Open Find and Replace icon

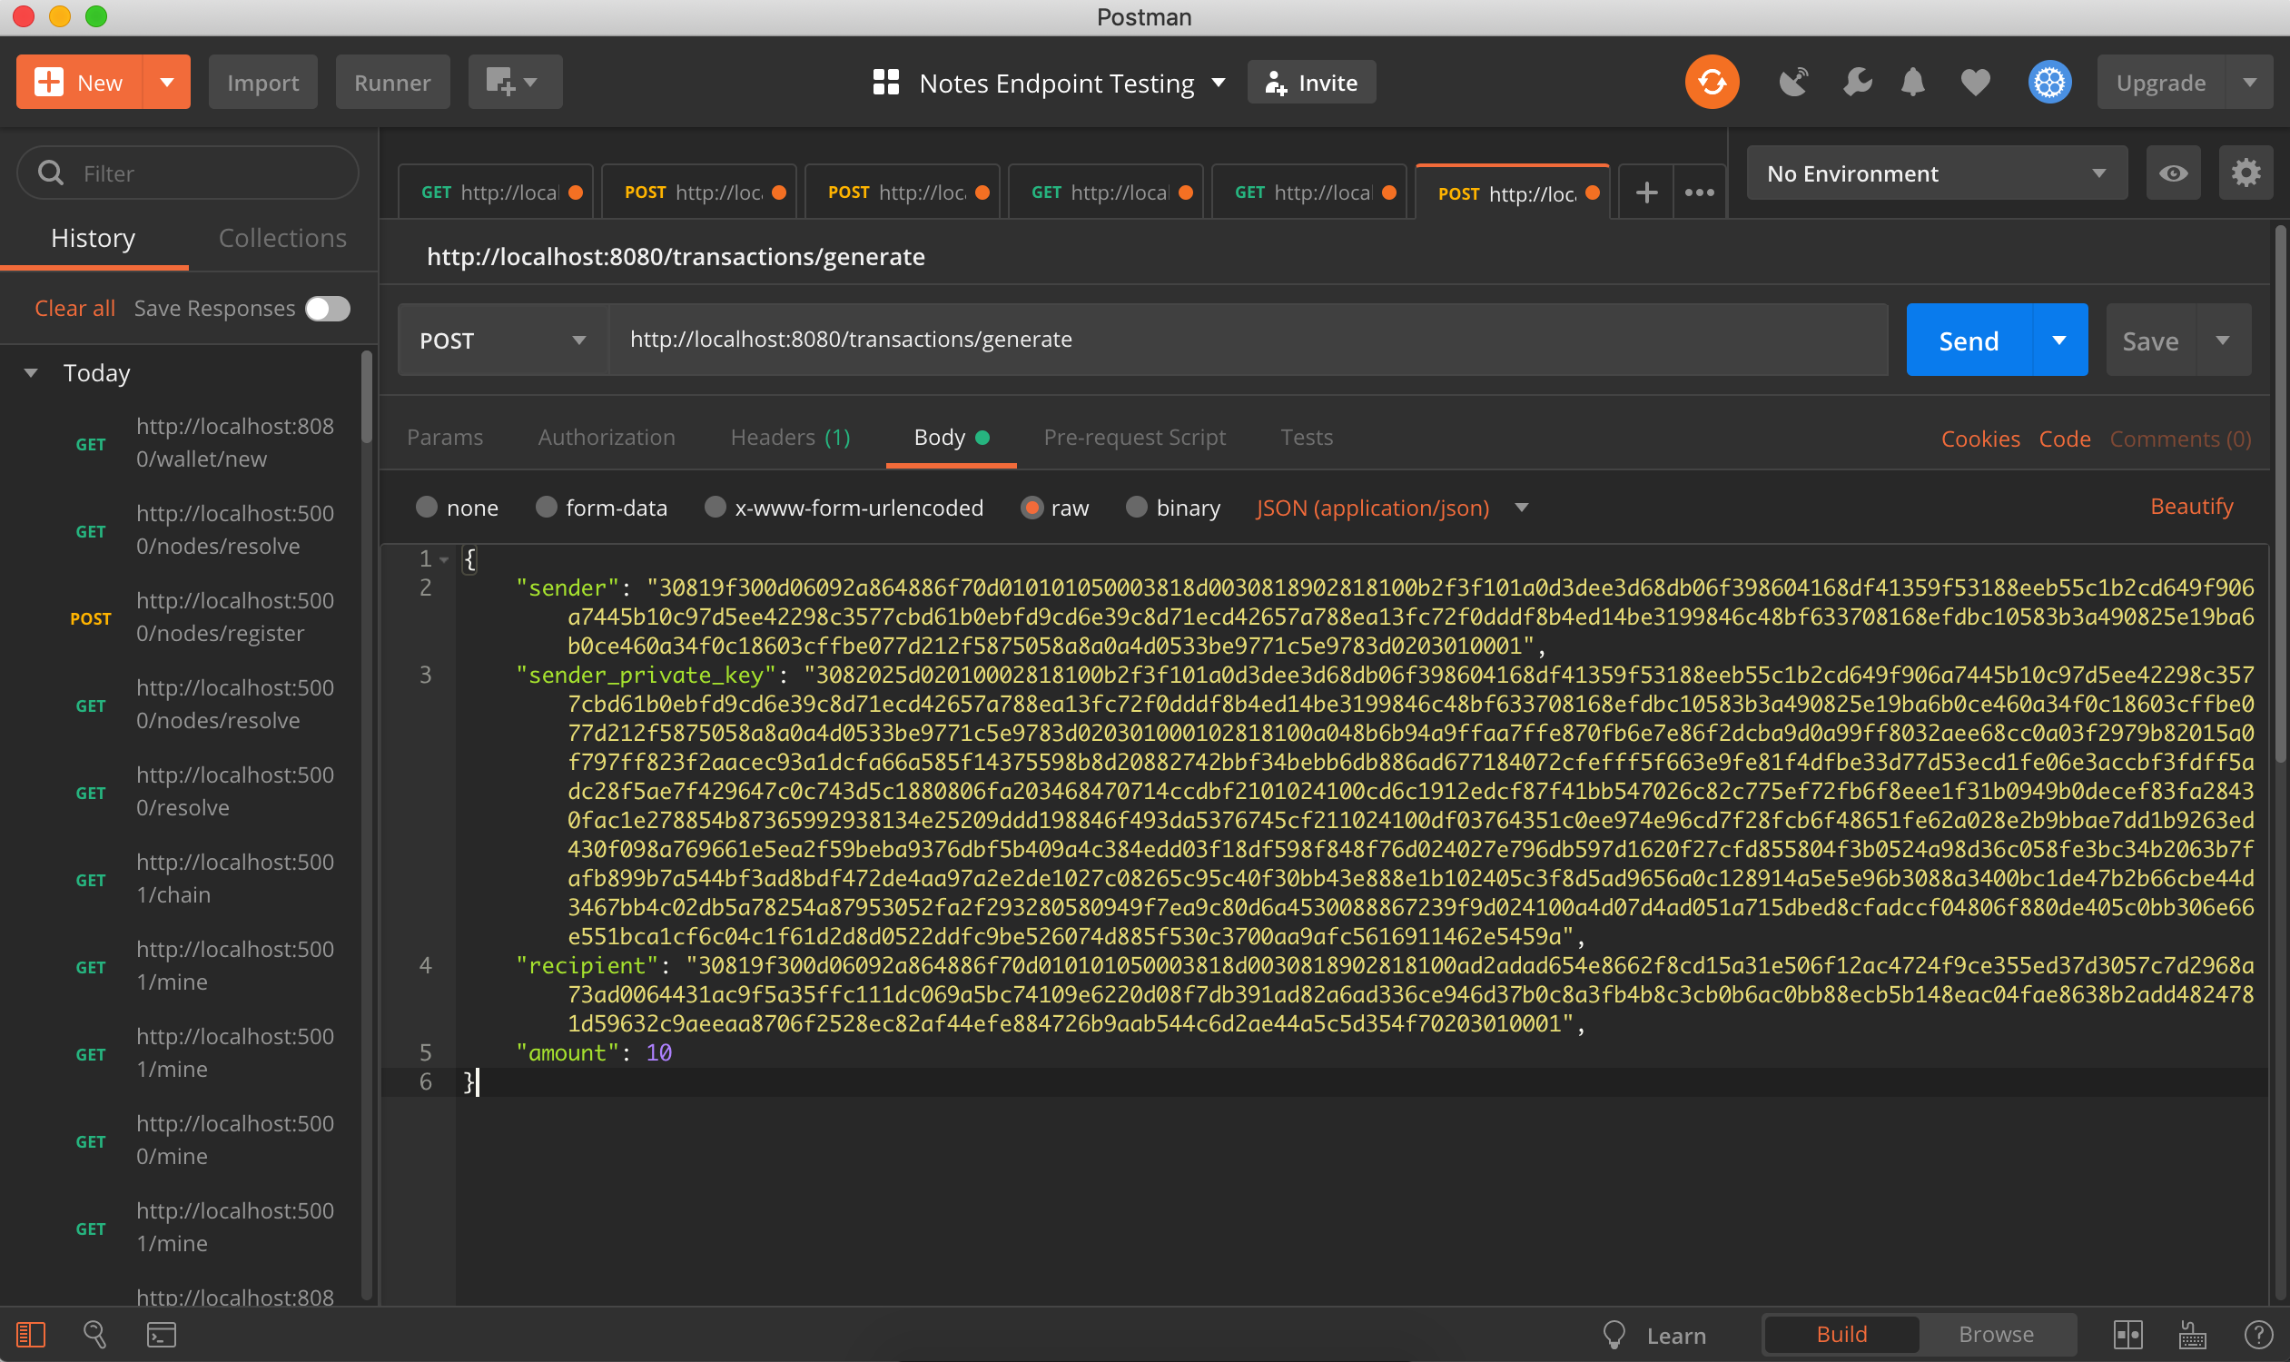point(94,1334)
